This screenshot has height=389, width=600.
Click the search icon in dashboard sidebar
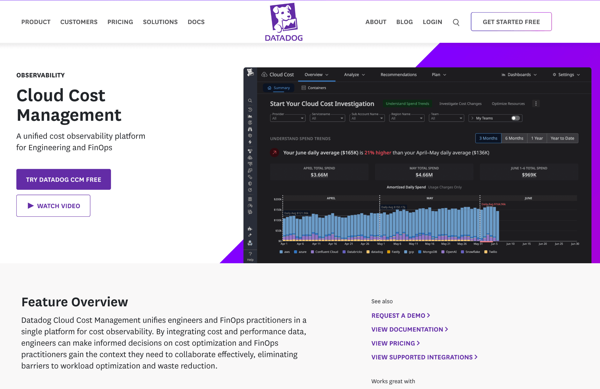pyautogui.click(x=250, y=101)
